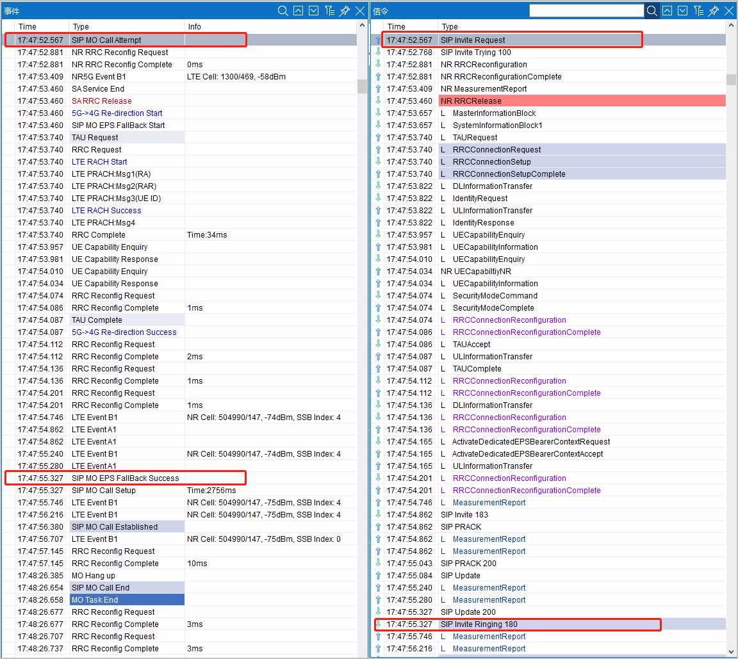Jump to next match in events panel
The image size is (738, 659).
[314, 11]
